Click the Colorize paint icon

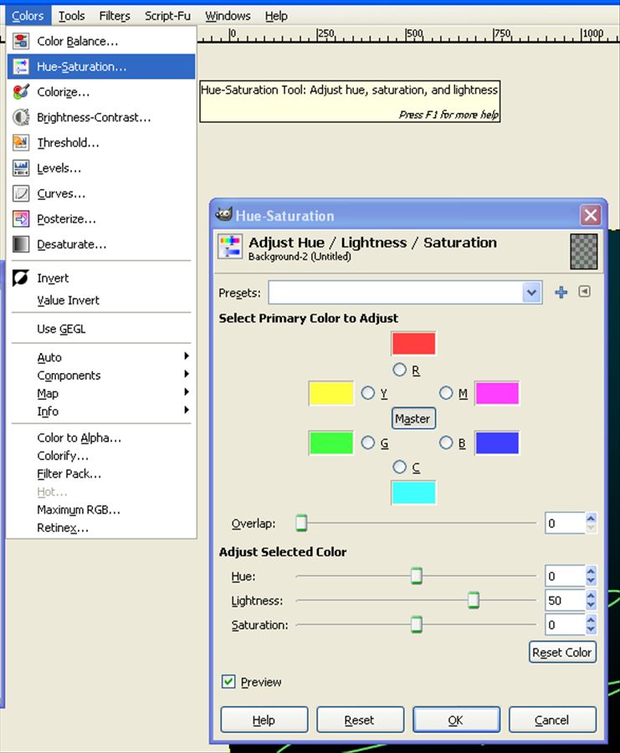(21, 92)
